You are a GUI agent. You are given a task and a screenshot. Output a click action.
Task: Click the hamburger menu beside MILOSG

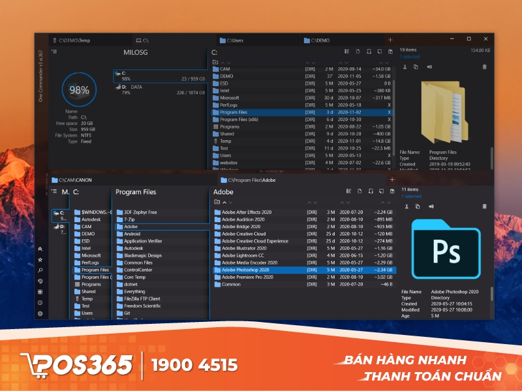tap(54, 51)
